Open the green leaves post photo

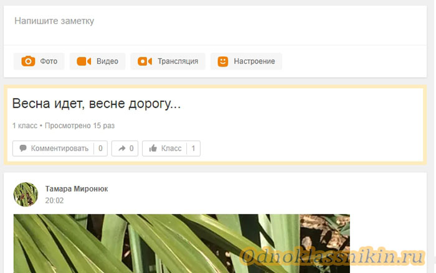[x=182, y=243]
